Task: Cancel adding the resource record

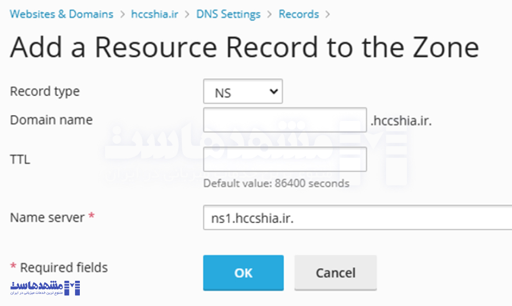Action: [336, 273]
